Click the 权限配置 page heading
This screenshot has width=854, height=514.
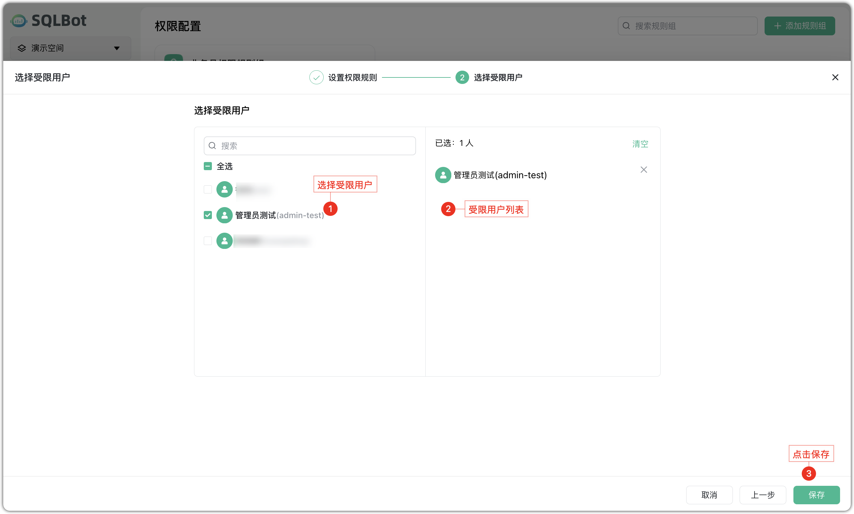click(x=177, y=26)
